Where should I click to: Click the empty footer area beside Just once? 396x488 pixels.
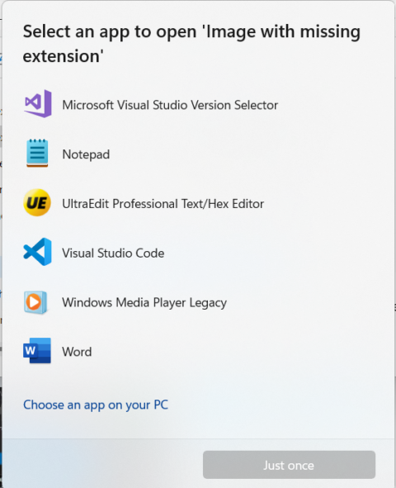pyautogui.click(x=102, y=464)
